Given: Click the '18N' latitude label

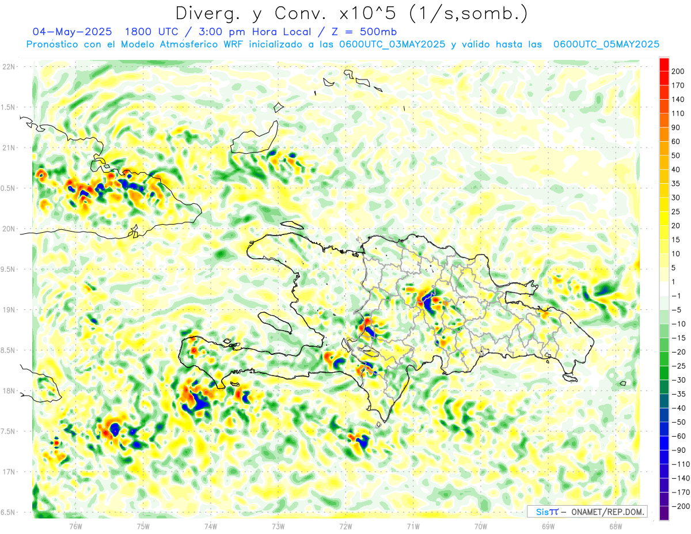Looking at the screenshot, I should 9,391.
